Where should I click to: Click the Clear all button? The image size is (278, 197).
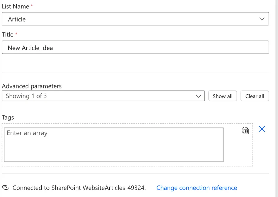(255, 96)
